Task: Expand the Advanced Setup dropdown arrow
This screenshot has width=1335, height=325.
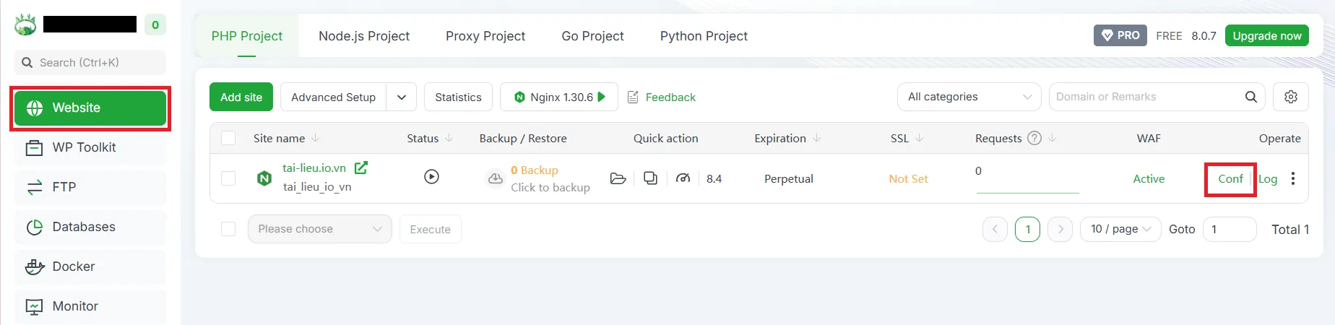Action: click(x=402, y=97)
